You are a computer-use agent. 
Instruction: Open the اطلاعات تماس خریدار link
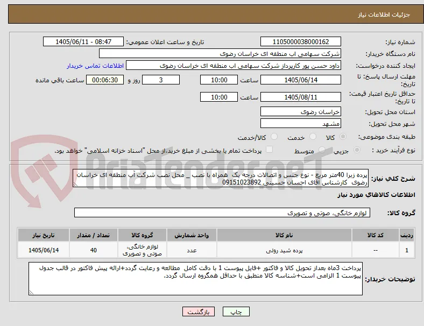tap(95, 66)
